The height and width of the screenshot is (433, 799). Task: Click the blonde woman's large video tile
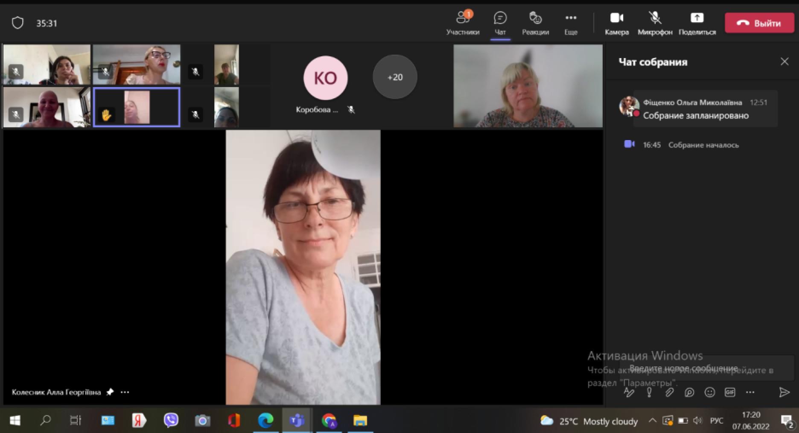[x=528, y=86]
